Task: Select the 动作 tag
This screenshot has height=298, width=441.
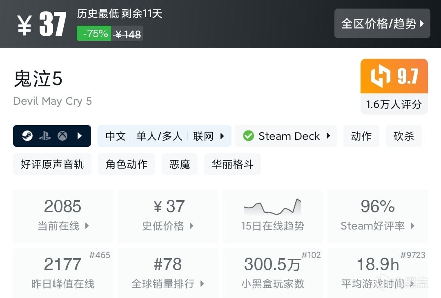Action: point(361,136)
